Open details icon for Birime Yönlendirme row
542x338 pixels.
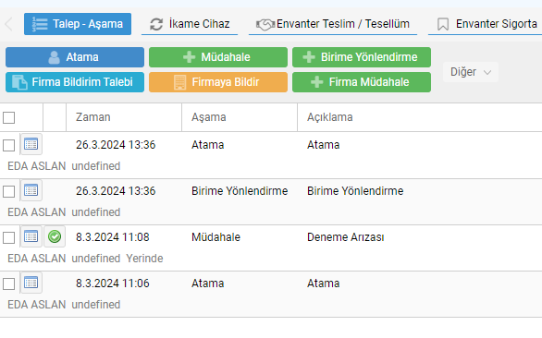pyautogui.click(x=31, y=190)
